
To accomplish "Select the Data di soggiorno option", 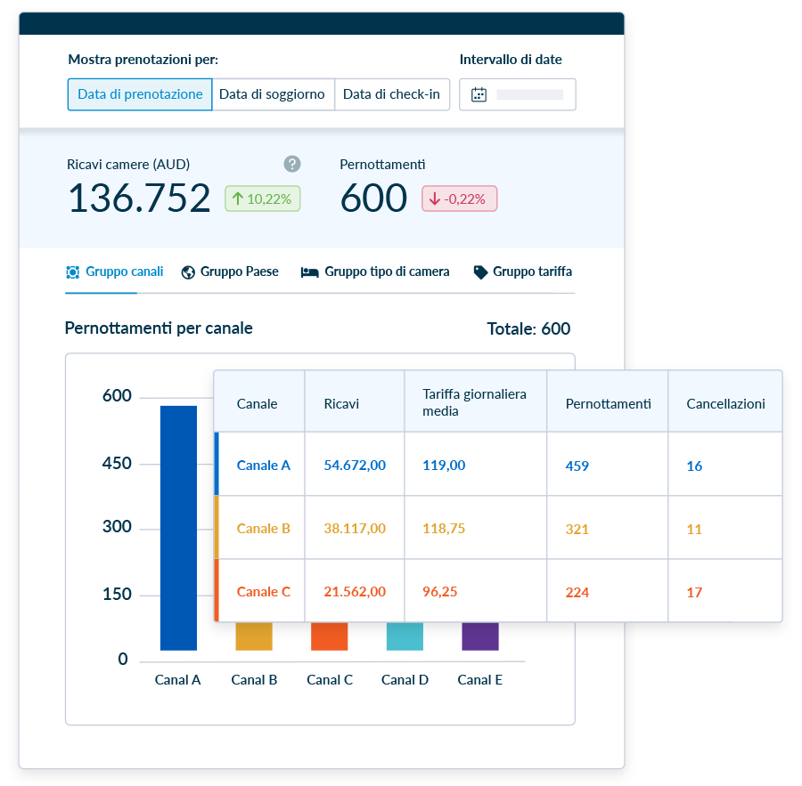I will (x=273, y=93).
